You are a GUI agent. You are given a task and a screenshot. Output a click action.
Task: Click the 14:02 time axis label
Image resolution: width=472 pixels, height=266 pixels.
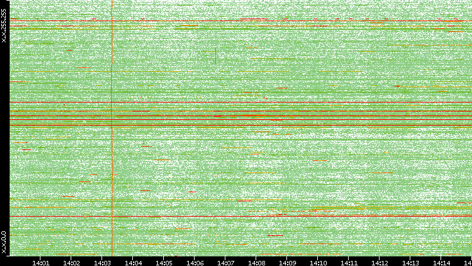coord(71,263)
